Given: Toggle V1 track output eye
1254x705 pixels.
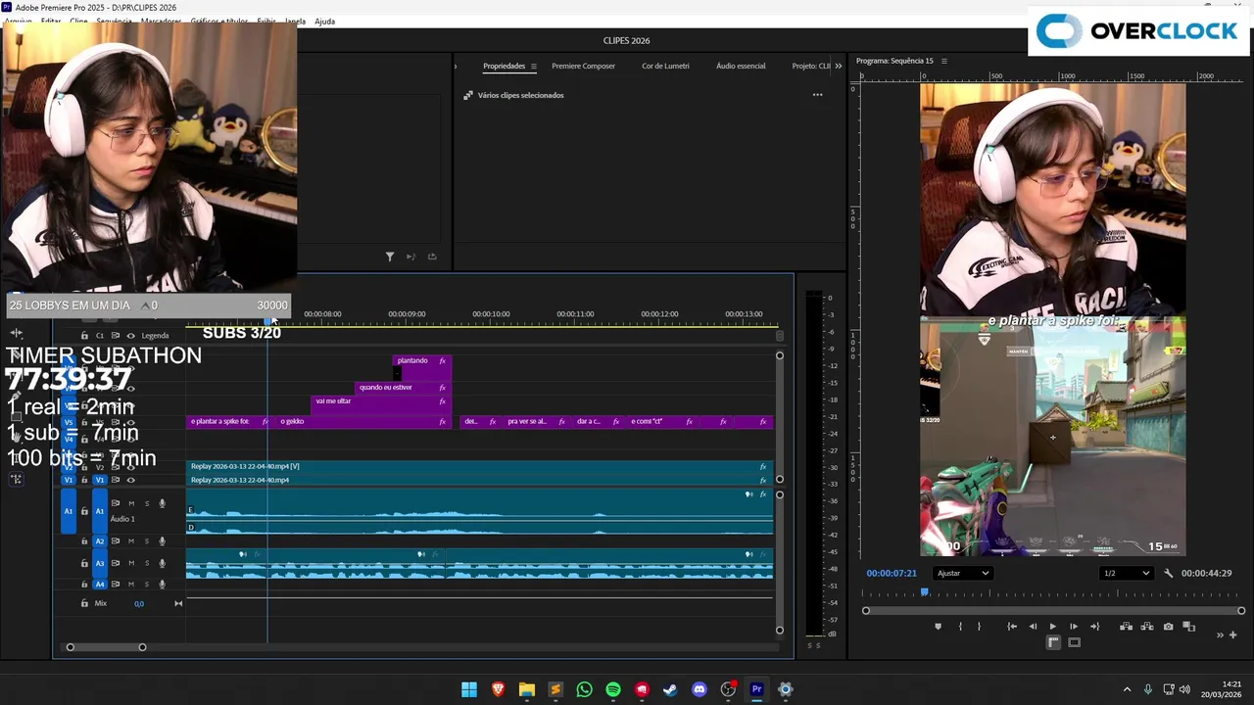Looking at the screenshot, I should 131,480.
